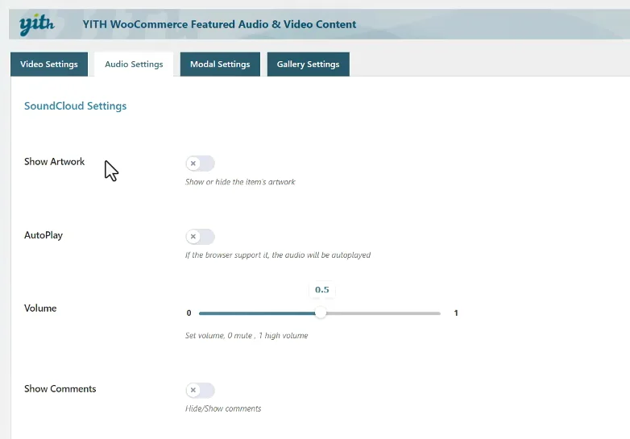The image size is (630, 439).
Task: Go to the Gallery Settings tab
Action: (309, 64)
